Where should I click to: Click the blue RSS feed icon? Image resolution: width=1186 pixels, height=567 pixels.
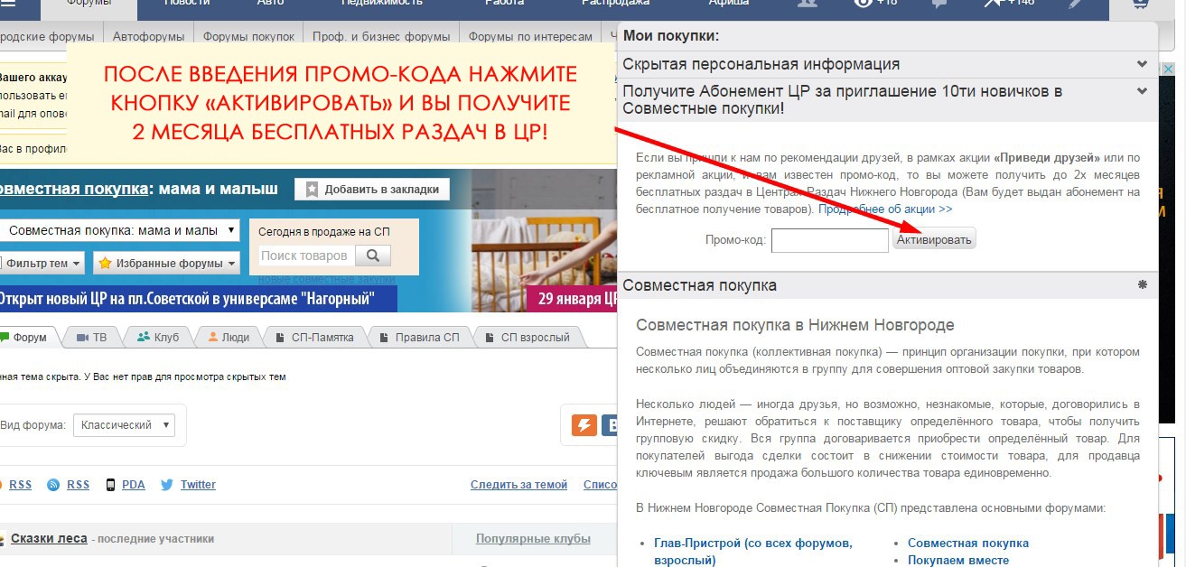pos(53,485)
